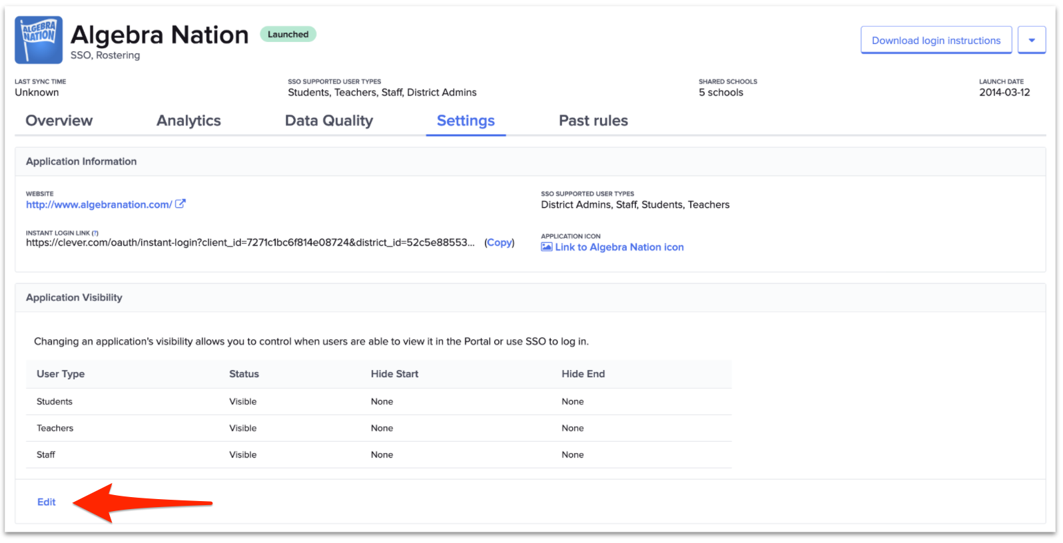This screenshot has height=543, width=1063.
Task: Click the green Launched status badge
Action: pos(288,35)
